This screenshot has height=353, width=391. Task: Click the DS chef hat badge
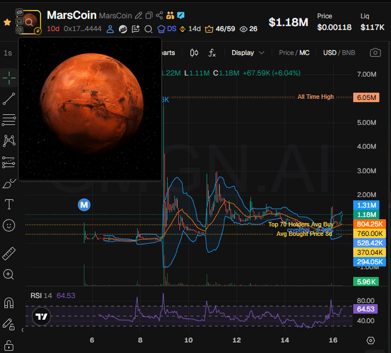coord(167,29)
